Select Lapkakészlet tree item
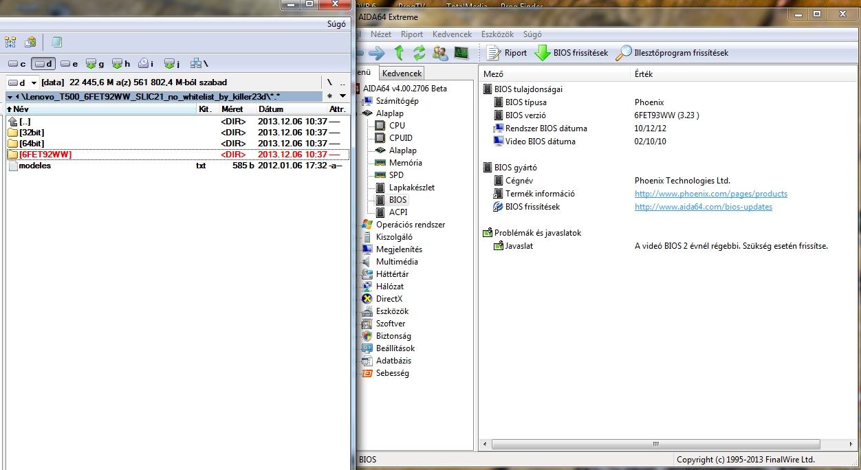Viewport: 861px width, 470px height. (x=411, y=188)
